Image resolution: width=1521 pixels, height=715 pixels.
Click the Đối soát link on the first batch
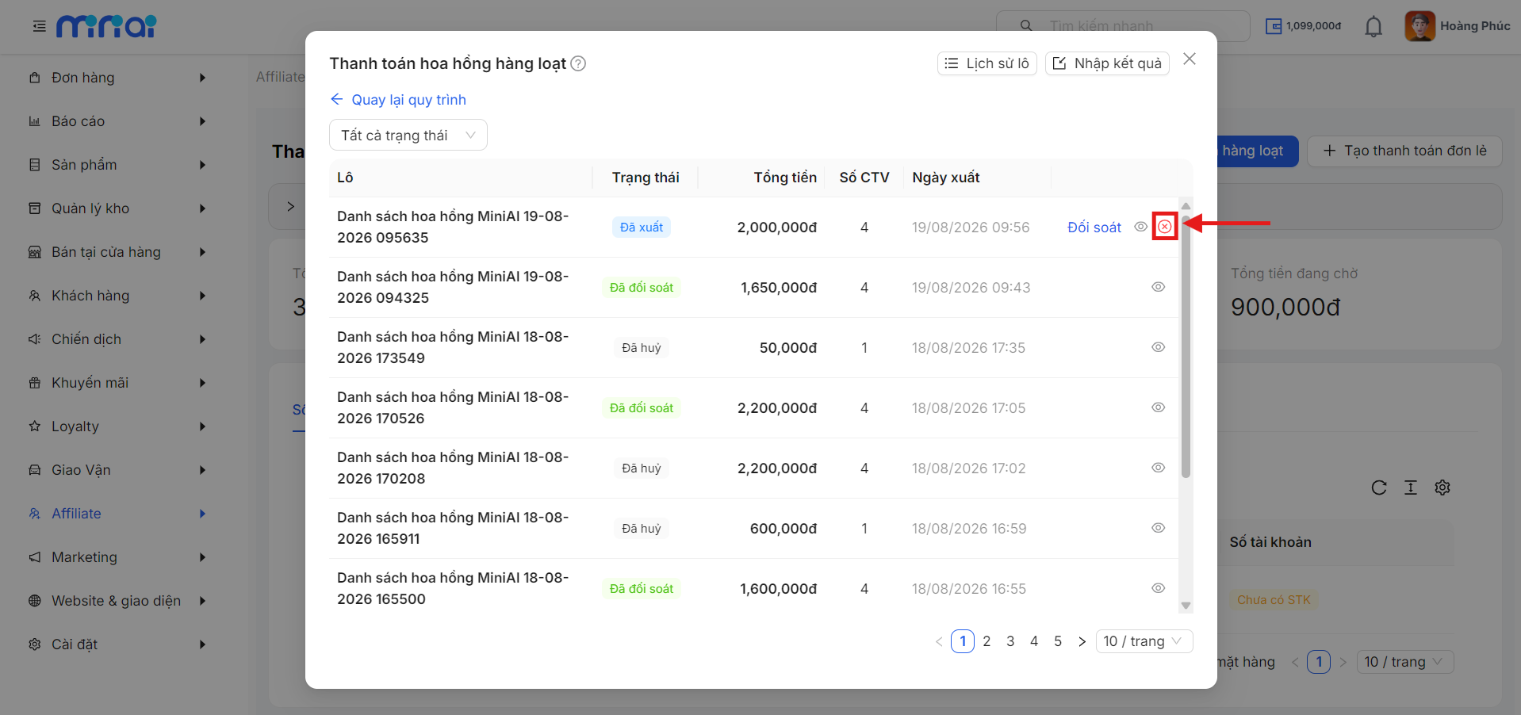1094,227
